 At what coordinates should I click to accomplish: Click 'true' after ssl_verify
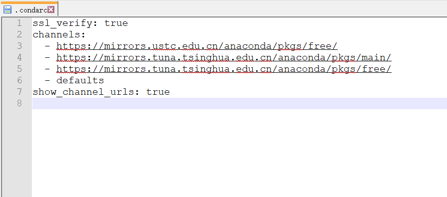pos(116,23)
